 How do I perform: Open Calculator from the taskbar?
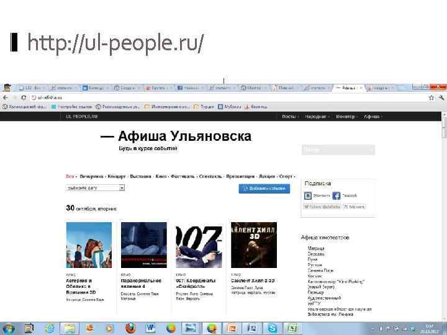click(29, 328)
